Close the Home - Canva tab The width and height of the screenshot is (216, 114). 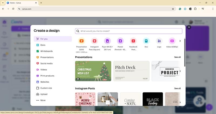pos(36,3)
